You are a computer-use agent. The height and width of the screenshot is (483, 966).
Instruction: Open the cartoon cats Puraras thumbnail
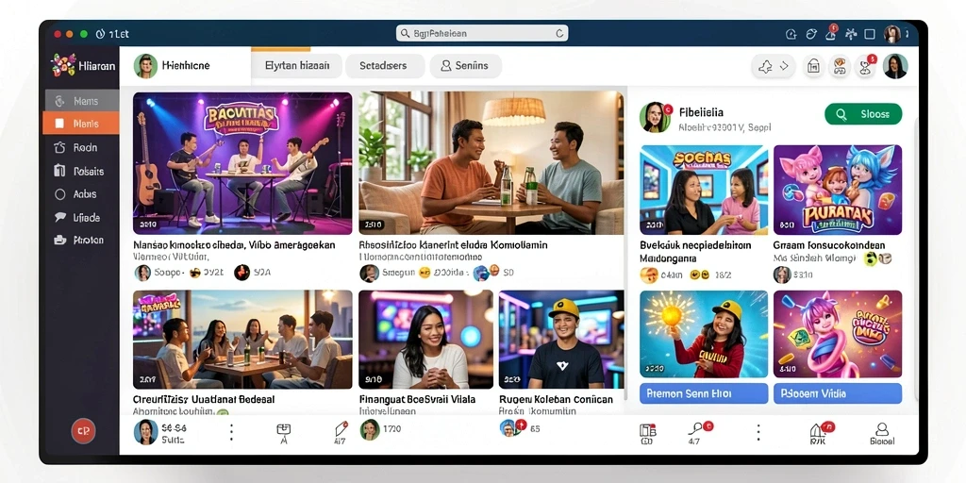point(838,190)
